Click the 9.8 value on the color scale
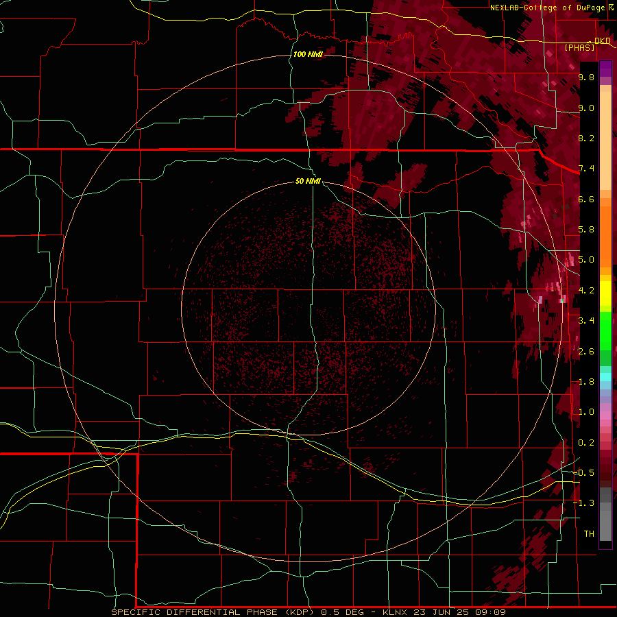 click(x=586, y=77)
